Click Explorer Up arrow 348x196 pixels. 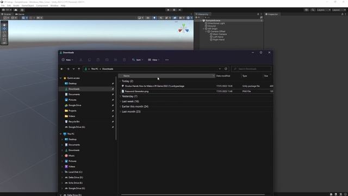pyautogui.click(x=79, y=69)
